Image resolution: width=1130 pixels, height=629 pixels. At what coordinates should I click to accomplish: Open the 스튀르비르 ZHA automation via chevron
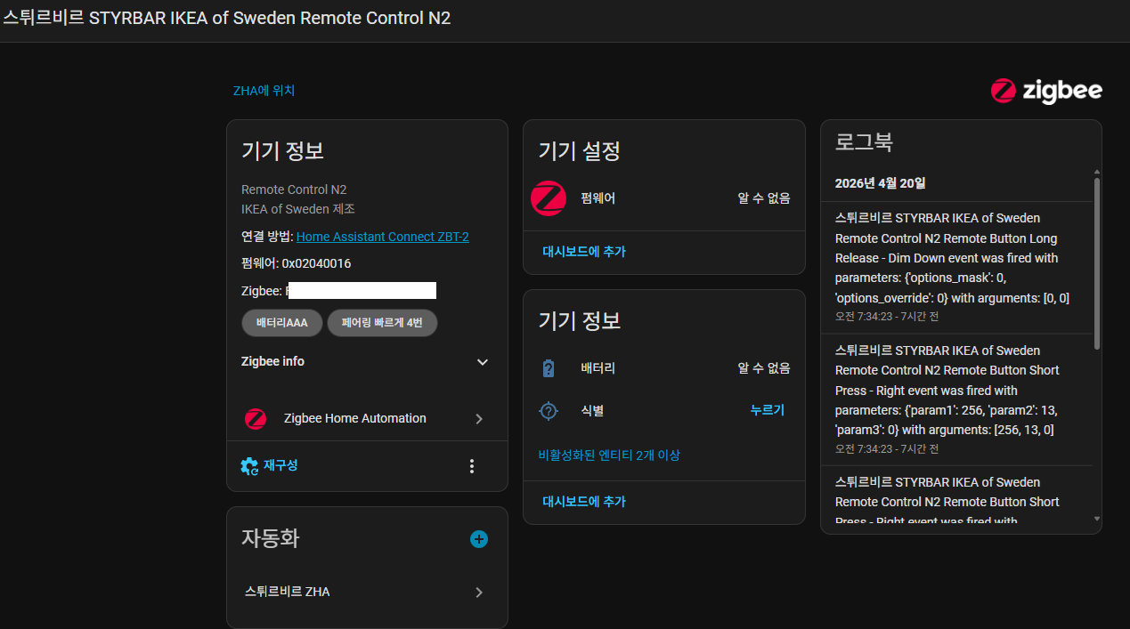pyautogui.click(x=479, y=593)
